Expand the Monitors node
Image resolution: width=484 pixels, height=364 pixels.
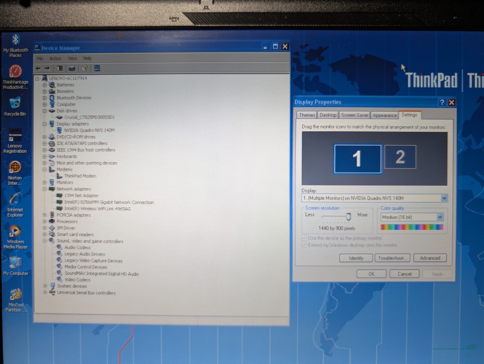(x=45, y=183)
